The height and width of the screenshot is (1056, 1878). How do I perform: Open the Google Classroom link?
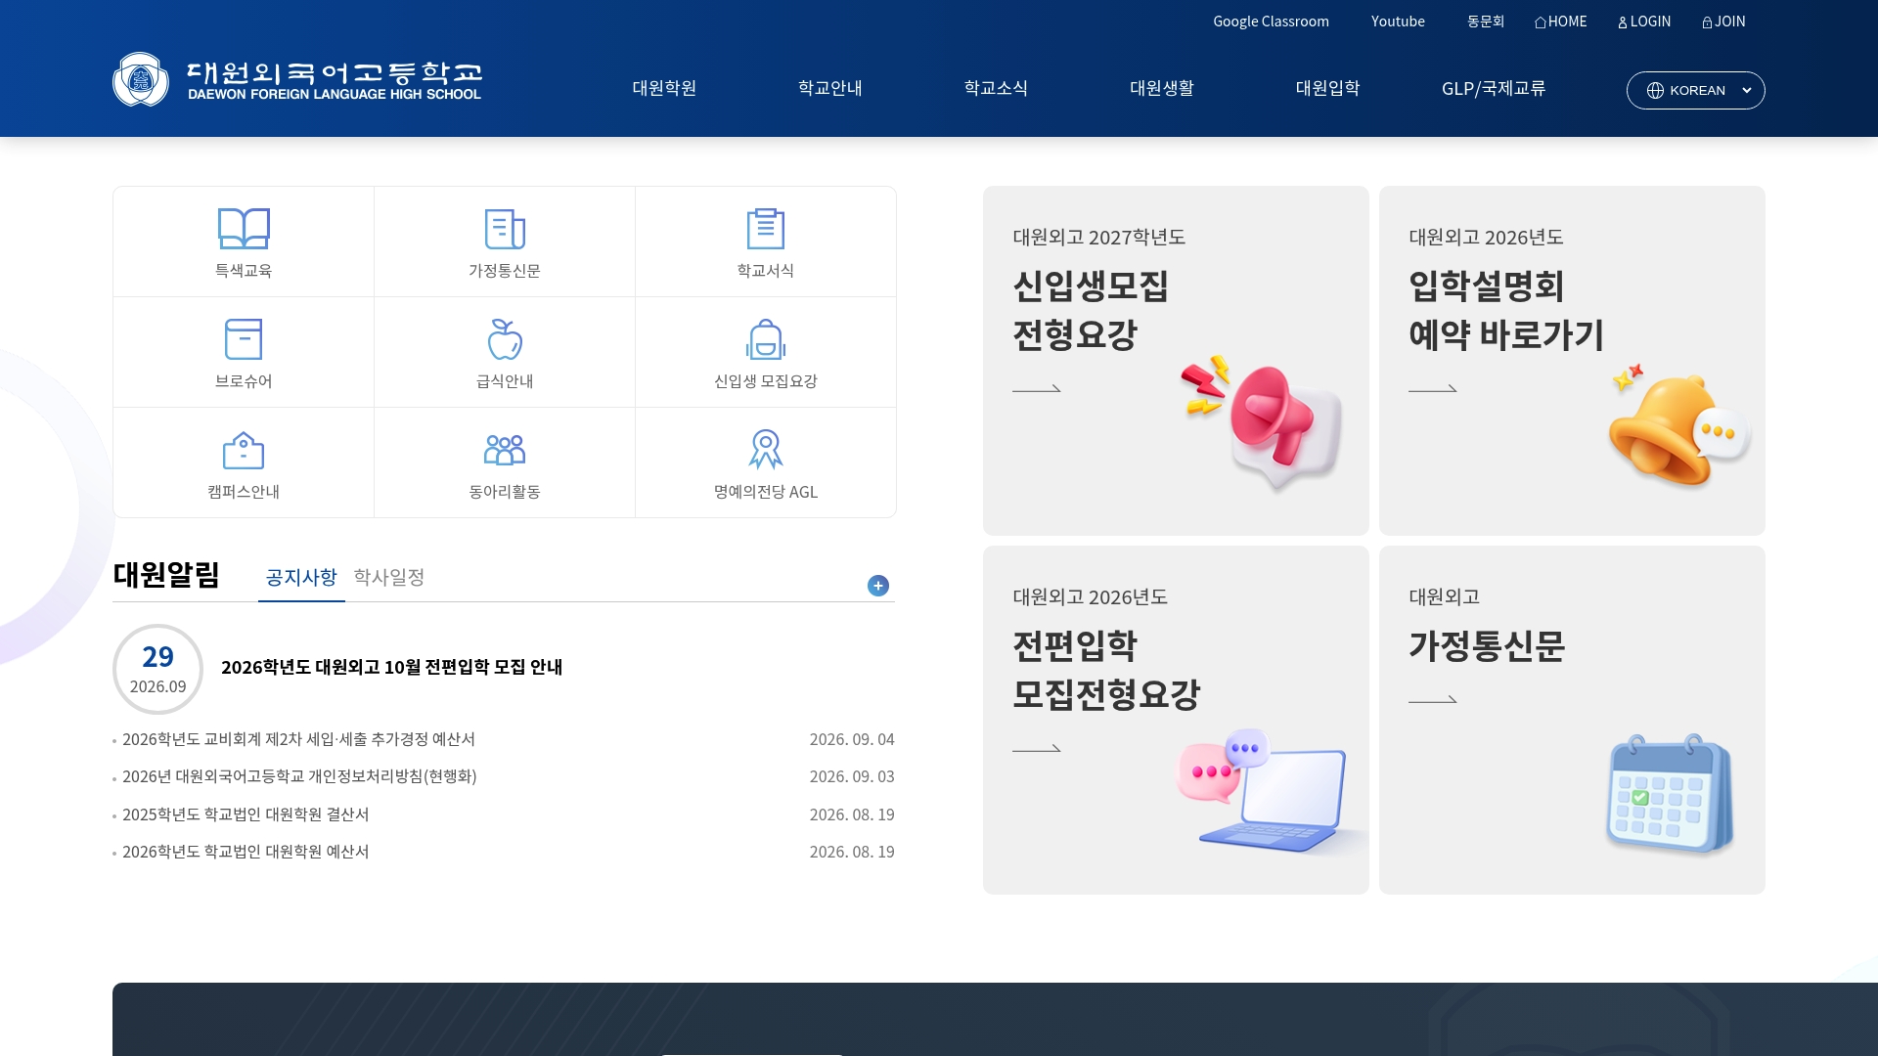(1271, 22)
